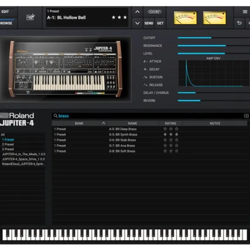This screenshot has width=250, height=251.
Task: Rate G-8: BR Soft Brass with stars
Action: tap(171, 151)
